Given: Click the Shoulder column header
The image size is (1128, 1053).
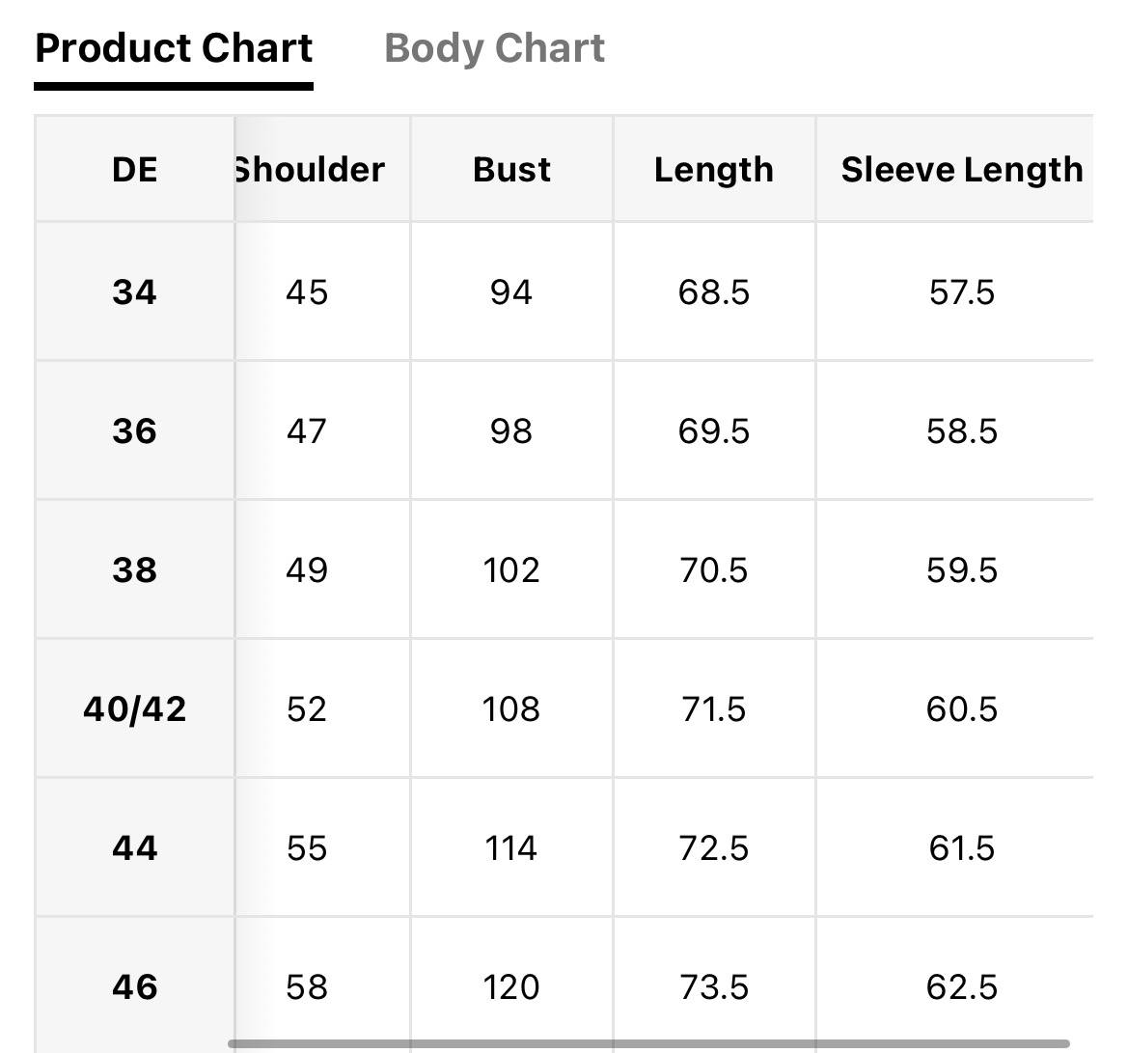Looking at the screenshot, I should tap(310, 170).
